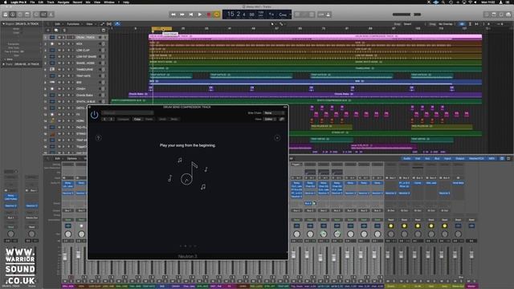The height and width of the screenshot is (289, 514).
Task: Open the Track menu
Action: click(x=51, y=2)
